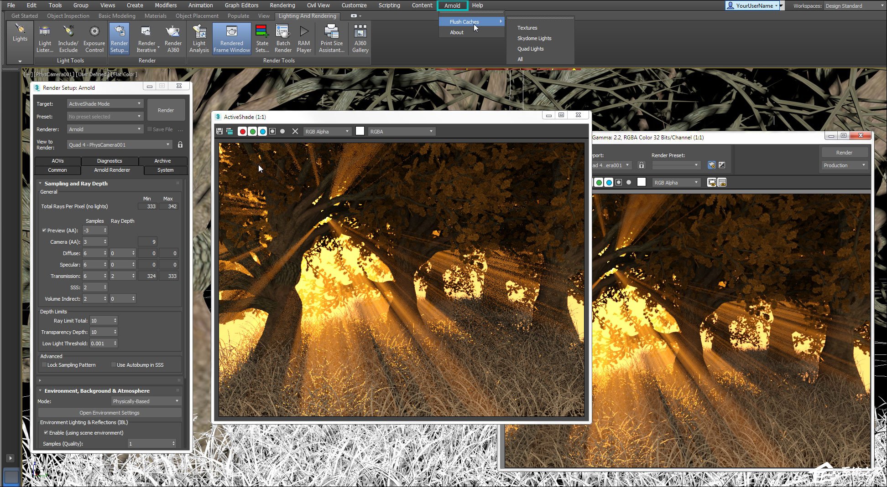The image size is (887, 487).
Task: Open Render Setup from the ribbon
Action: (119, 39)
